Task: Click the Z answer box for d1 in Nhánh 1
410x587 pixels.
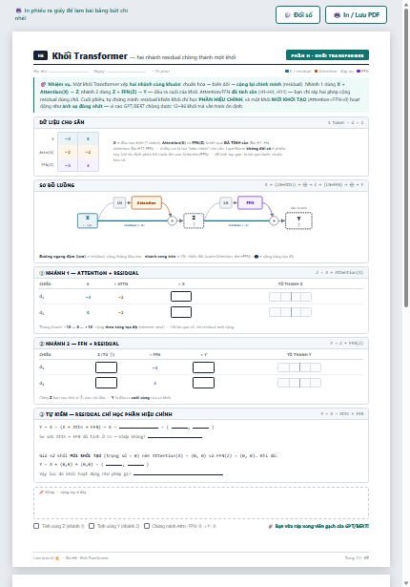Action: coord(181,297)
